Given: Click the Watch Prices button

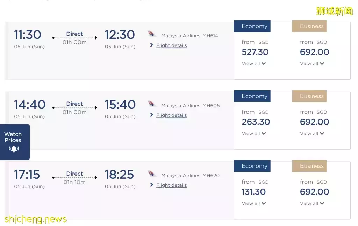Looking at the screenshot, I should pos(13,138).
